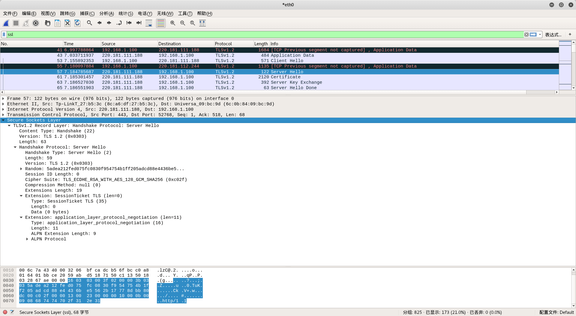The width and height of the screenshot is (576, 316).
Task: Click the ssl display filter field
Action: 265,35
